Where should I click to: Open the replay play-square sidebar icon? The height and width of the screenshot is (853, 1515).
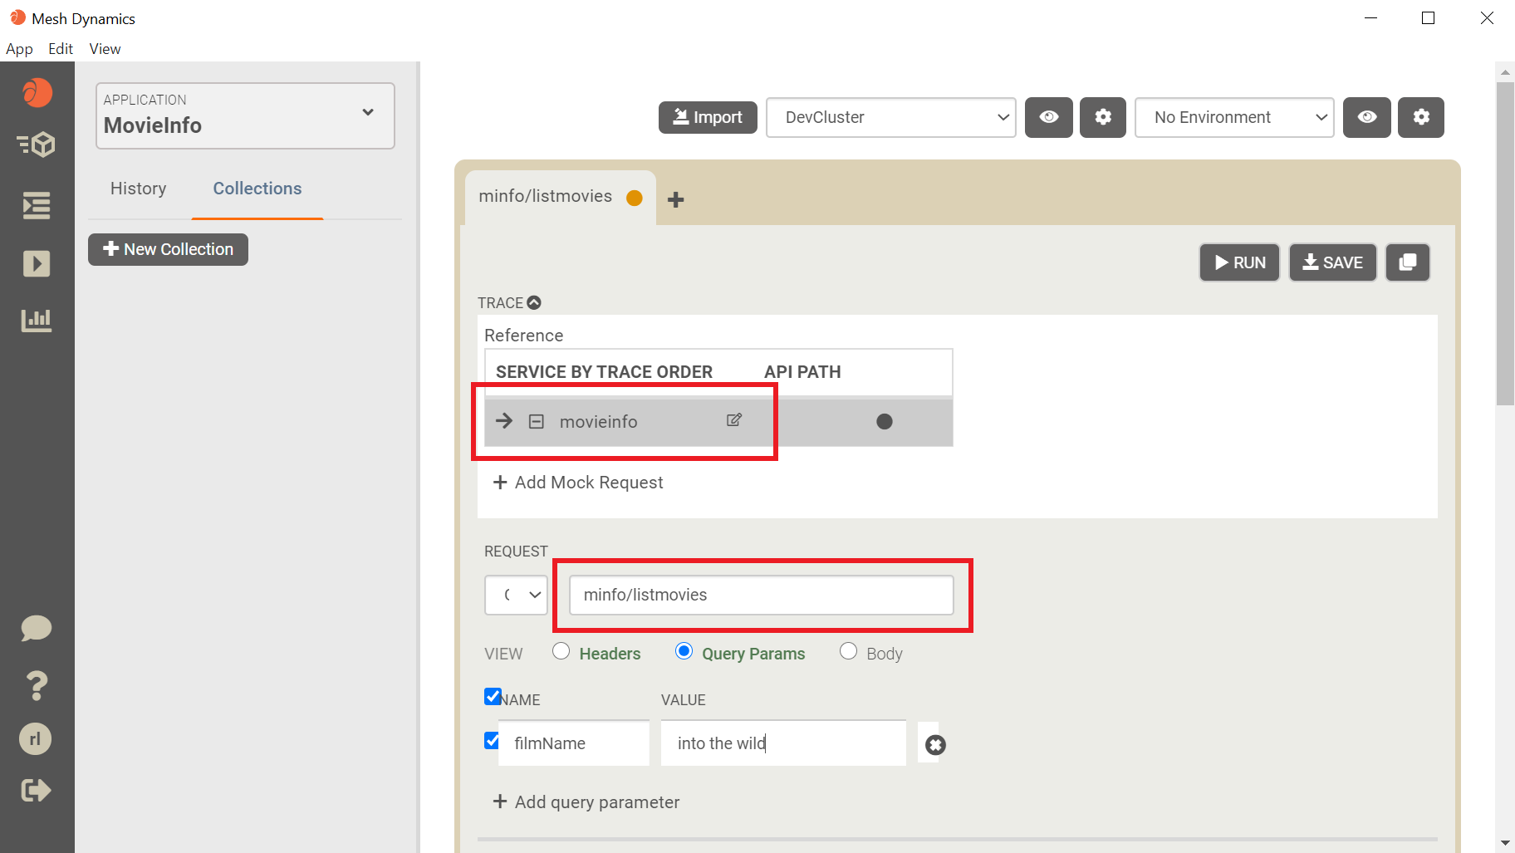[37, 264]
